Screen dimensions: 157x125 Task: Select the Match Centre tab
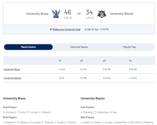(28, 47)
